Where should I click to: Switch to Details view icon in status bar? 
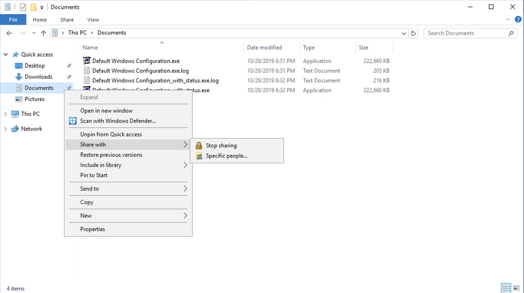(506, 288)
